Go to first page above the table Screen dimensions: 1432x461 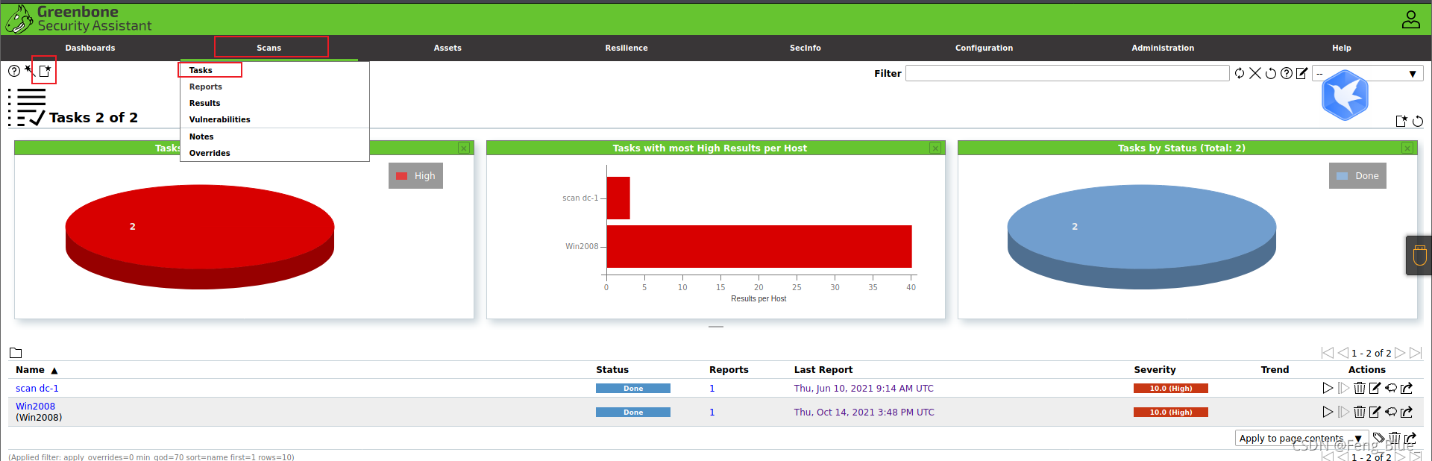[1327, 353]
